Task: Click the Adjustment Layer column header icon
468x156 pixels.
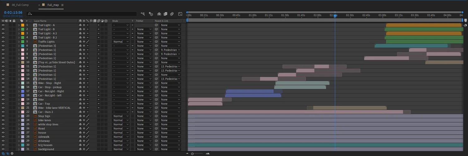Action: (x=102, y=21)
